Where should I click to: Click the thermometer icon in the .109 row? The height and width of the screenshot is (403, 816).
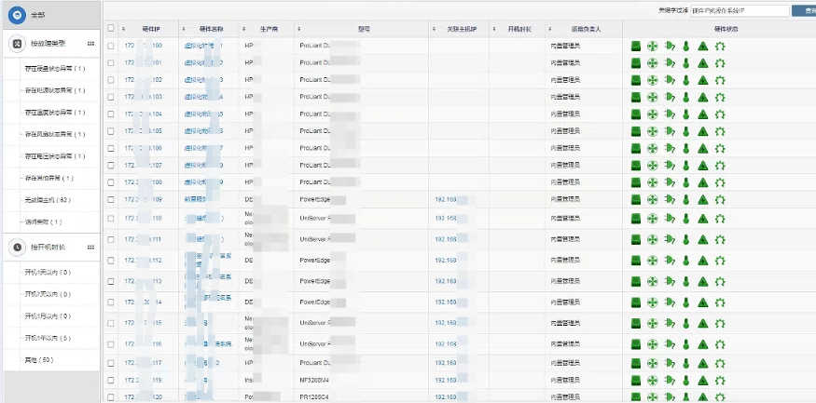(x=685, y=199)
